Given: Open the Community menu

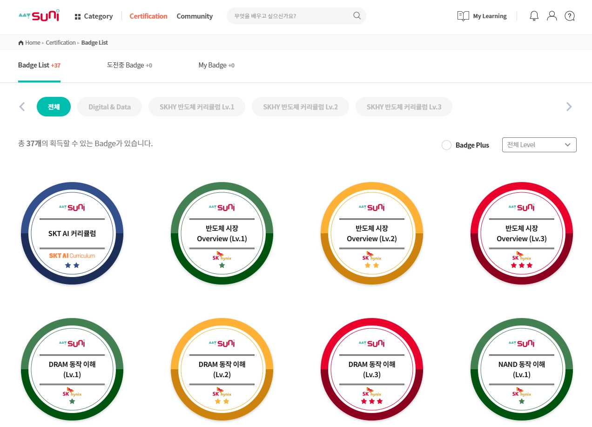Looking at the screenshot, I should coord(195,16).
